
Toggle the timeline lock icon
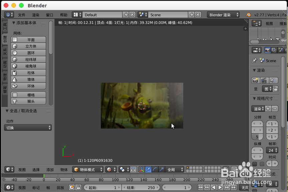coord(79,187)
